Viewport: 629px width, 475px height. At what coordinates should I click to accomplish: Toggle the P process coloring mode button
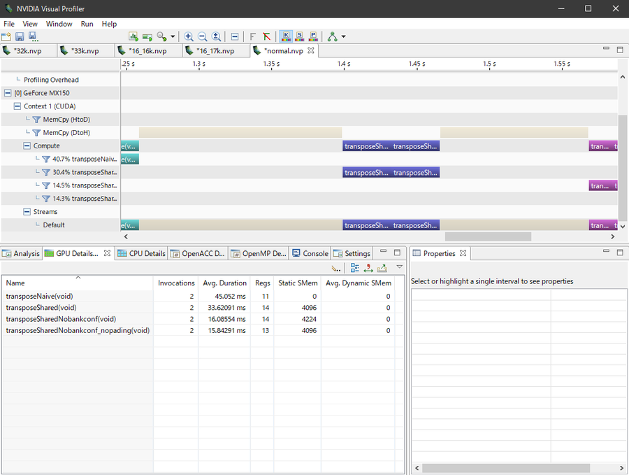(x=312, y=36)
